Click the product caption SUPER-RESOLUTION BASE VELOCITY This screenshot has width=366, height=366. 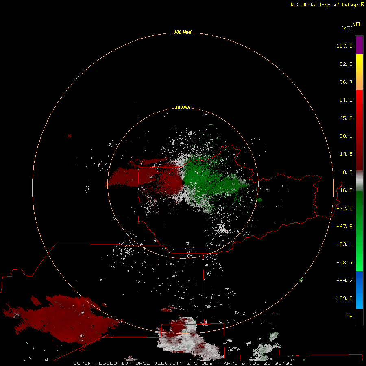(x=128, y=363)
